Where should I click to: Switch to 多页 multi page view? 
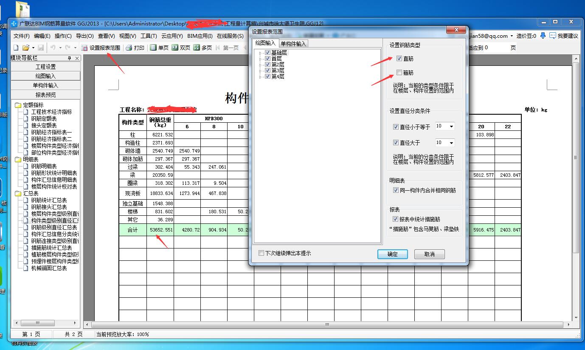point(202,48)
